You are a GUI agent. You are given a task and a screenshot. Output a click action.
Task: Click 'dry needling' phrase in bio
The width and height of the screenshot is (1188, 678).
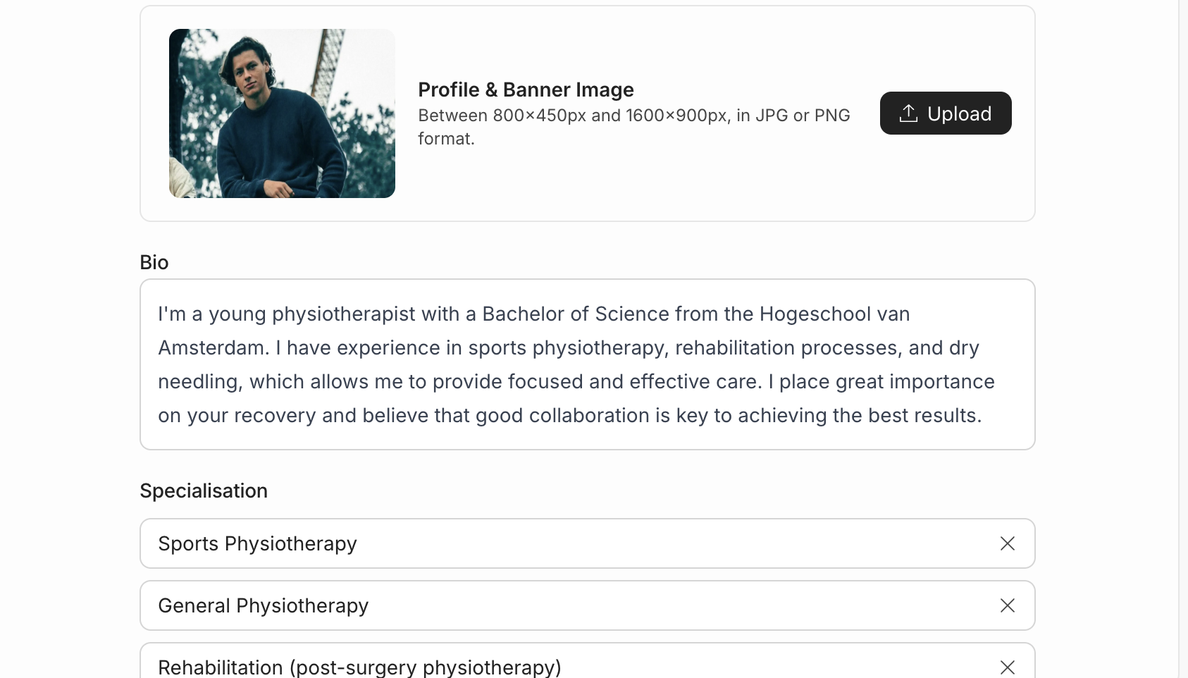(962, 347)
